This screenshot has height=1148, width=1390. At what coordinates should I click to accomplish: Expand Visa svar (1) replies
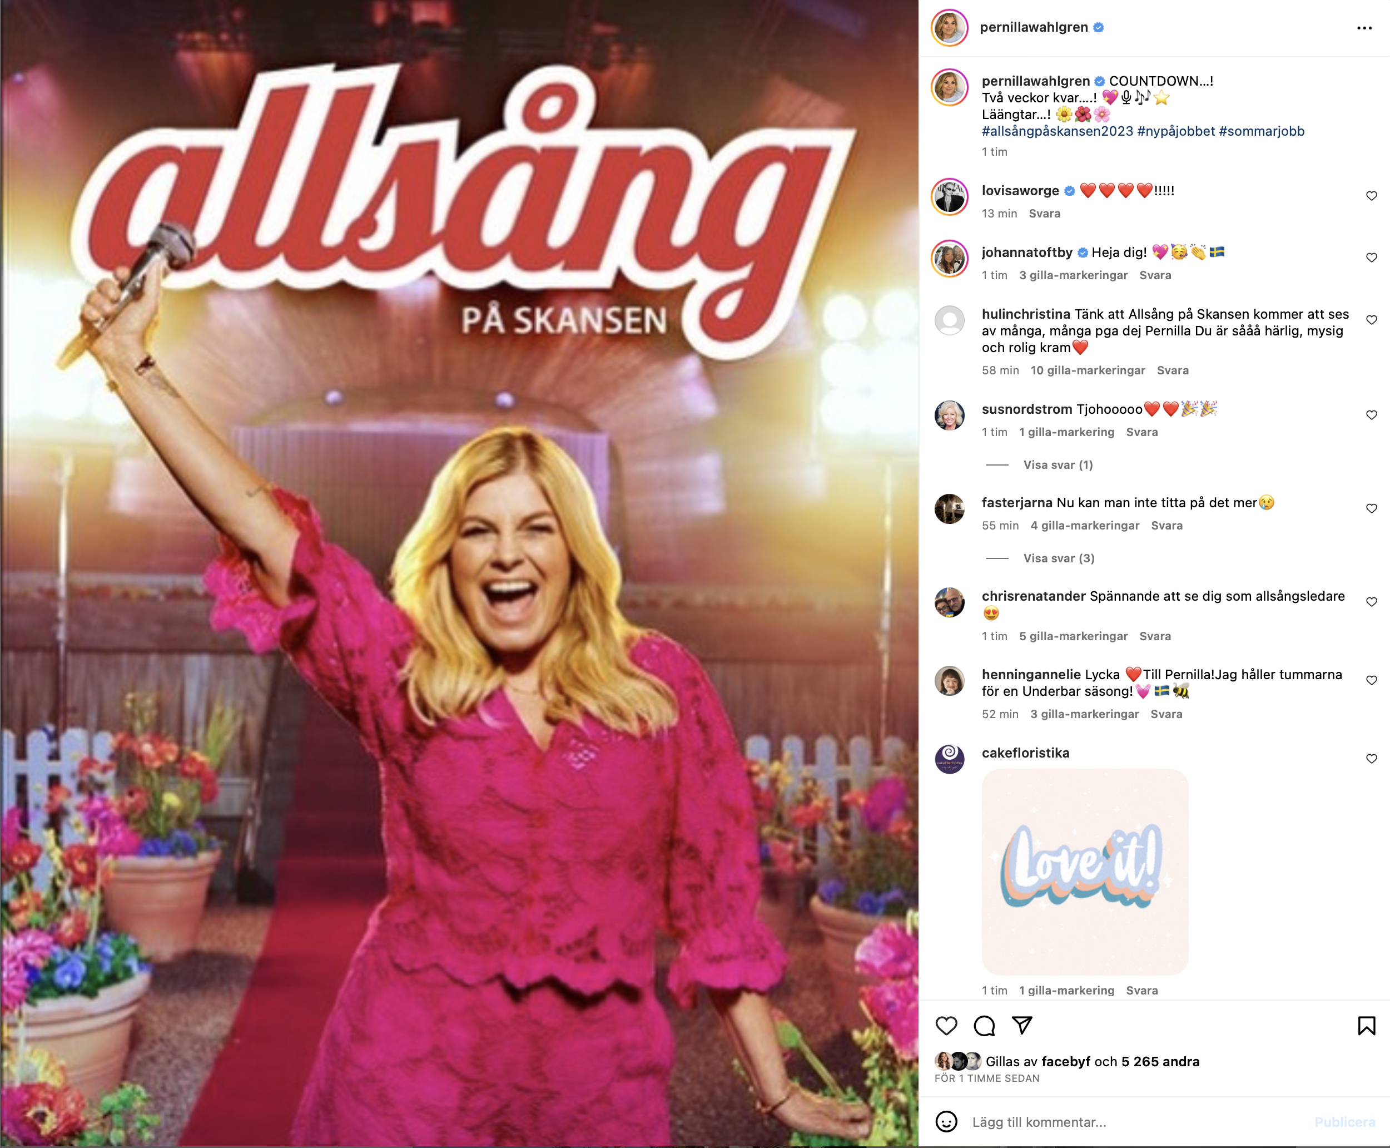coord(1058,465)
